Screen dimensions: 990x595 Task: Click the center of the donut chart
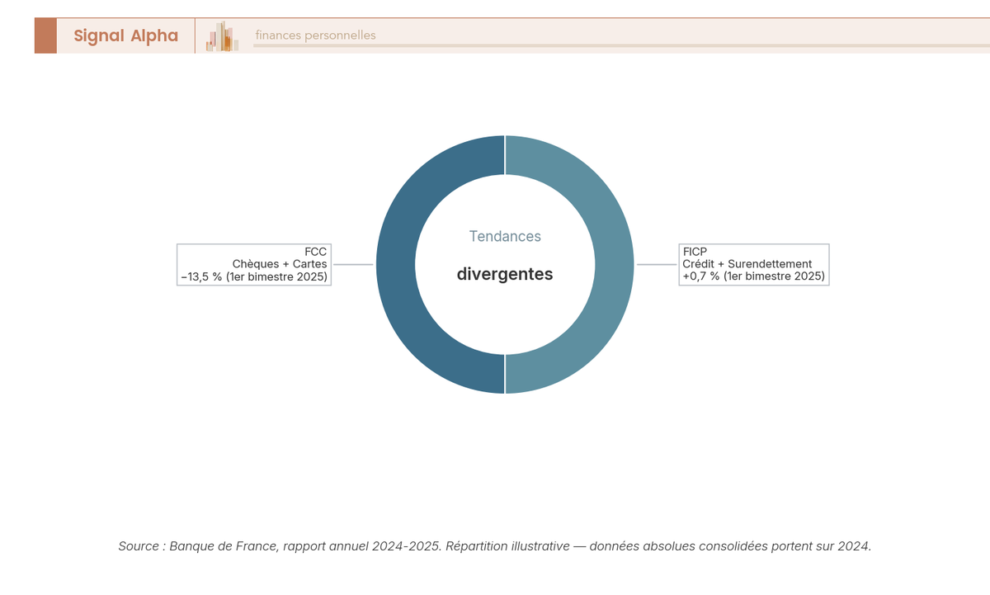click(505, 264)
